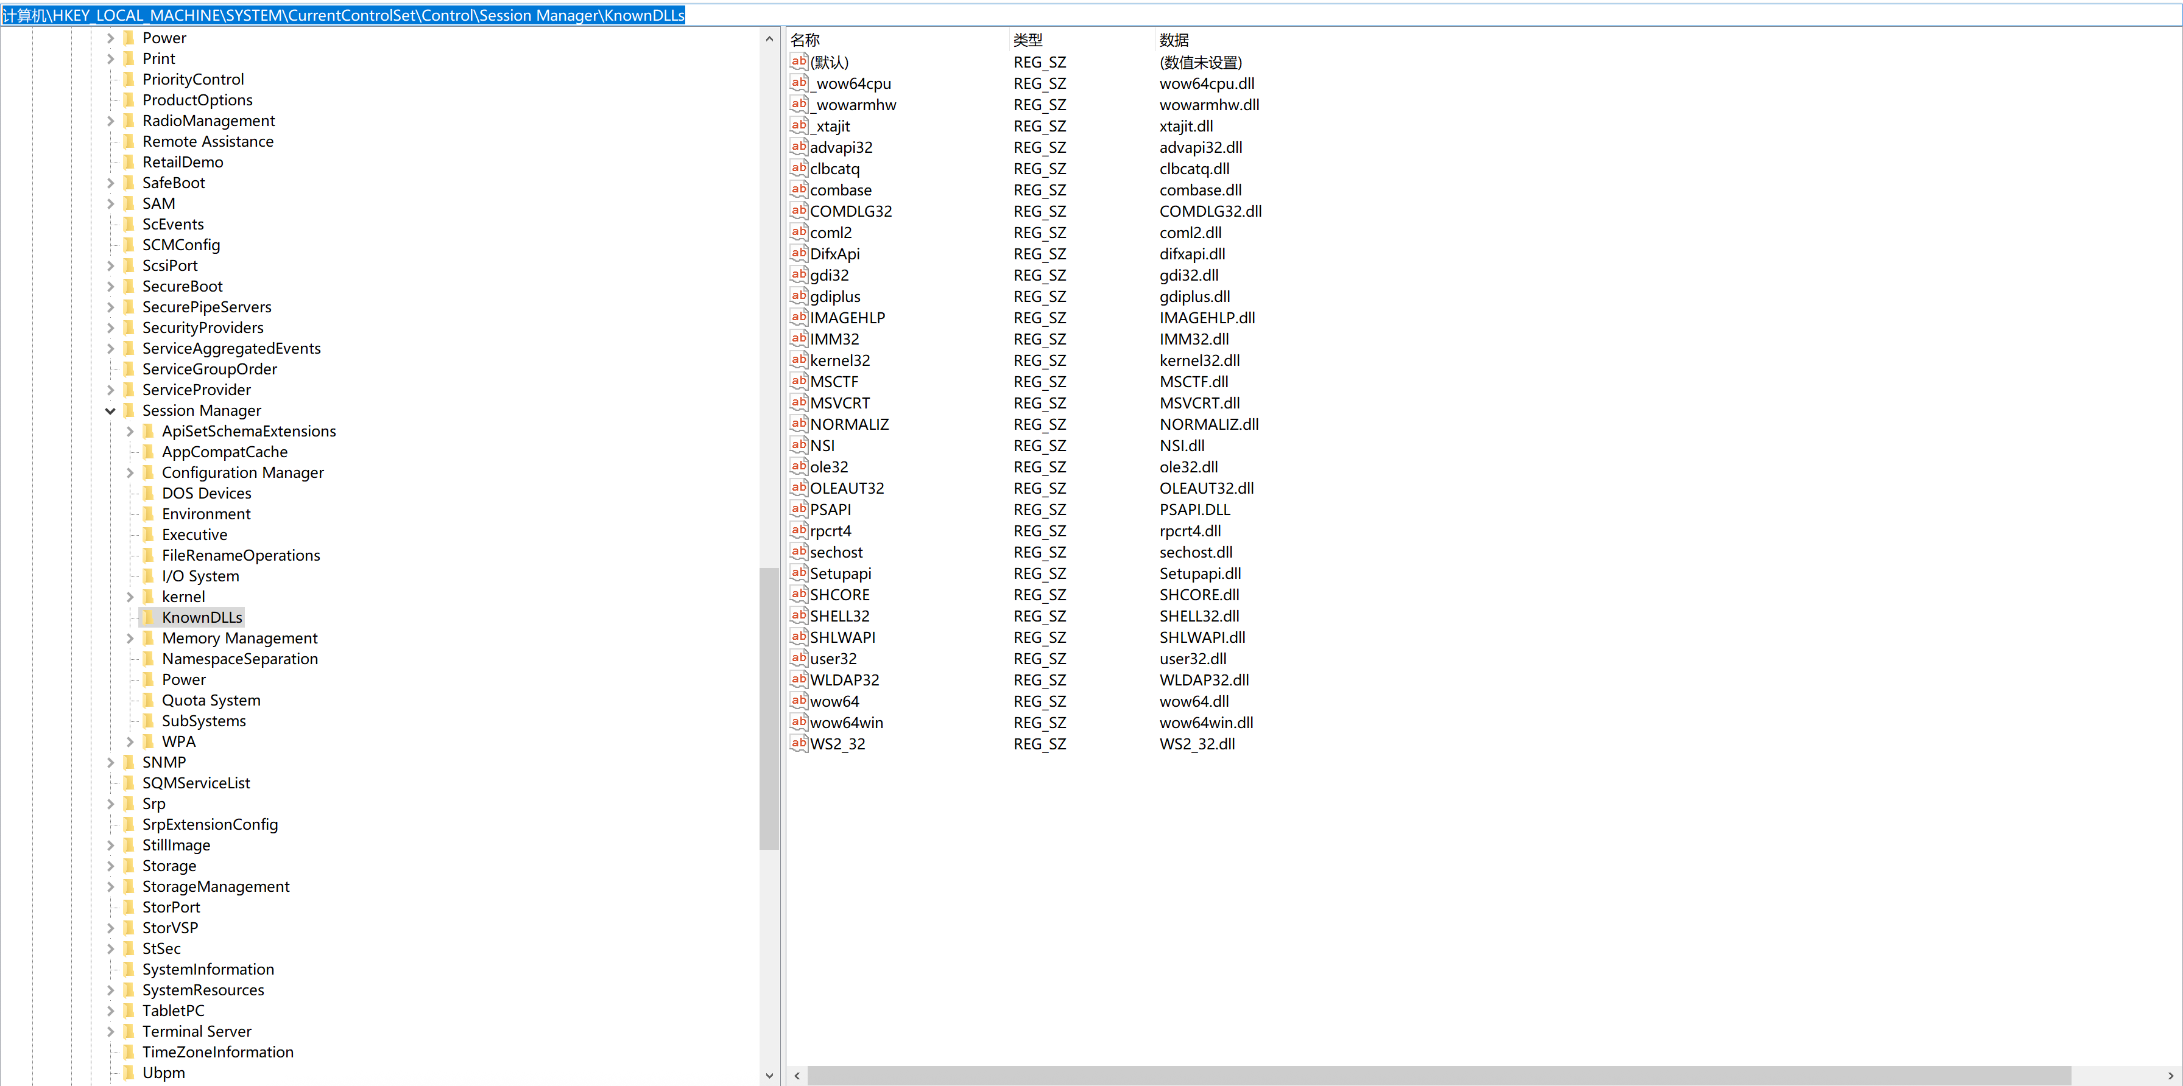Collapse the Session Manager tree node
2183x1086 pixels.
[110, 411]
